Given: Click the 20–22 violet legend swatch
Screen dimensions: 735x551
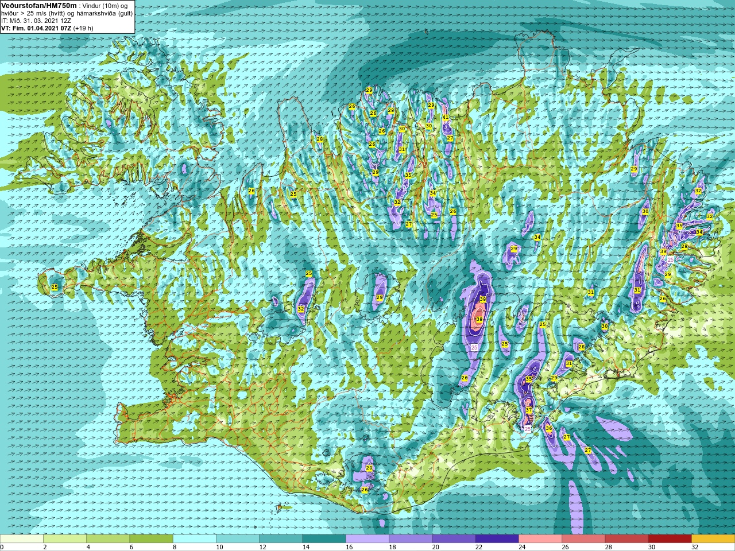Looking at the screenshot, I should [454, 539].
